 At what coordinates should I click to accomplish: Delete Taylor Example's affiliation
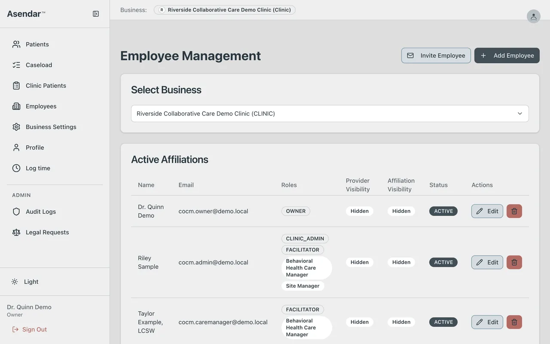pyautogui.click(x=514, y=322)
